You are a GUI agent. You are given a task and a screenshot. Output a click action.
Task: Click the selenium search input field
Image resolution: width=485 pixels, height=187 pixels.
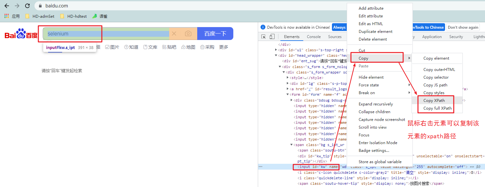(106, 34)
